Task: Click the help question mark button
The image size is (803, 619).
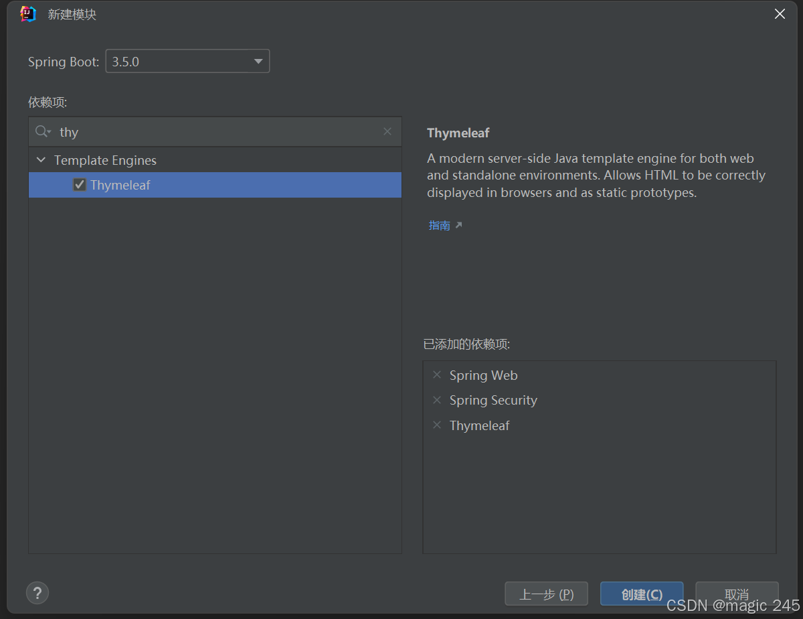Action: click(37, 593)
